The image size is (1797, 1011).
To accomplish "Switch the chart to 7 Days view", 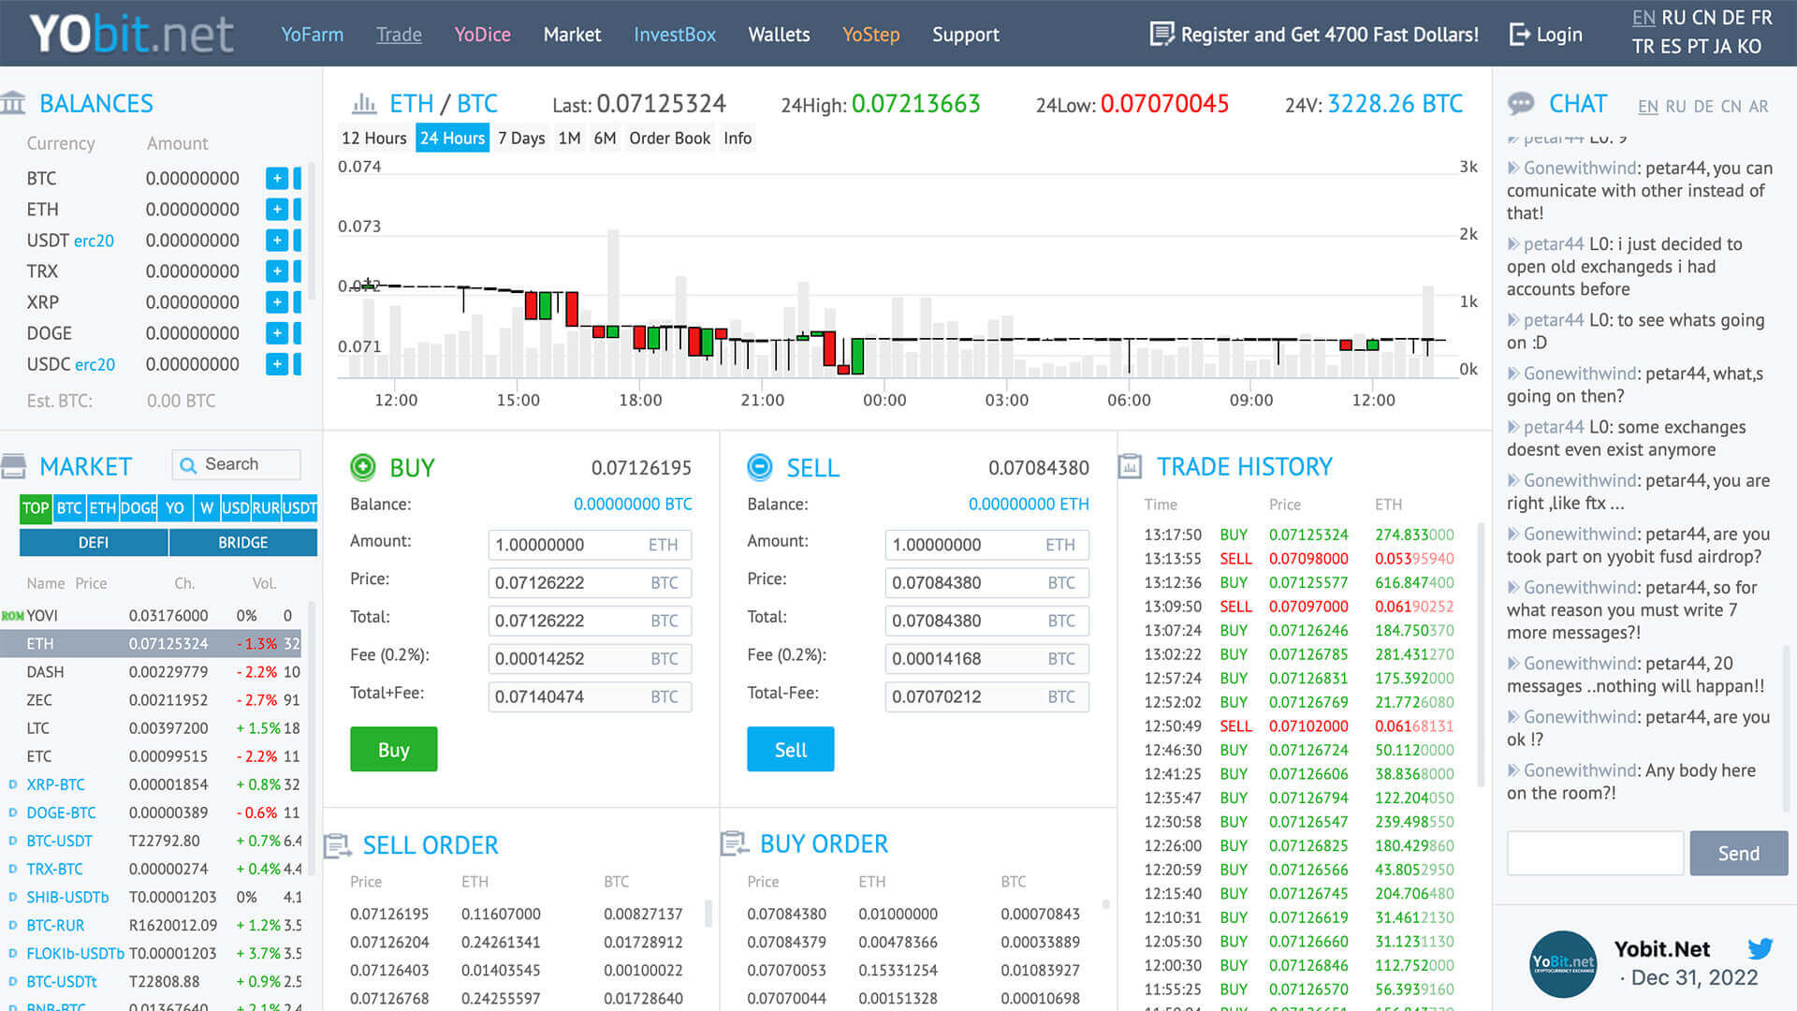I will (x=521, y=138).
